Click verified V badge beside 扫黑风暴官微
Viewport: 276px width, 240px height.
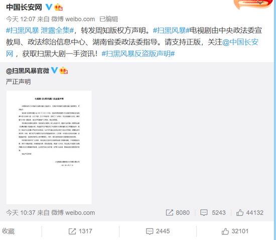pyautogui.click(x=54, y=70)
